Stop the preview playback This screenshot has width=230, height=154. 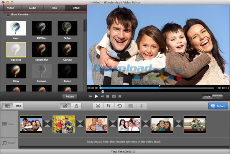pos(107,96)
